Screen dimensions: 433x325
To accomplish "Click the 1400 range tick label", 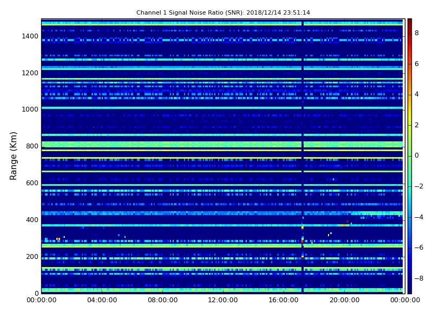I will point(30,36).
